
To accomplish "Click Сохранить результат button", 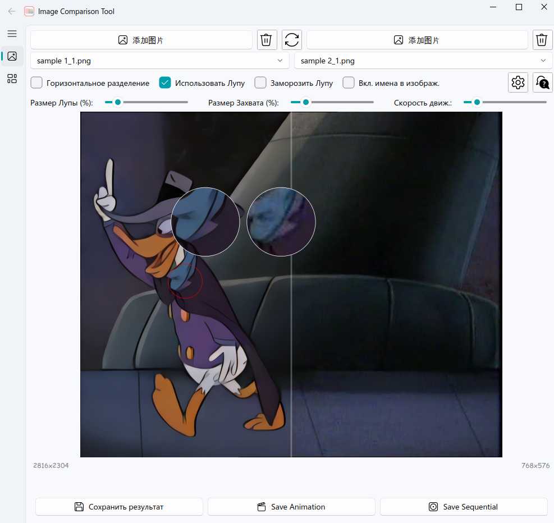I will click(119, 507).
